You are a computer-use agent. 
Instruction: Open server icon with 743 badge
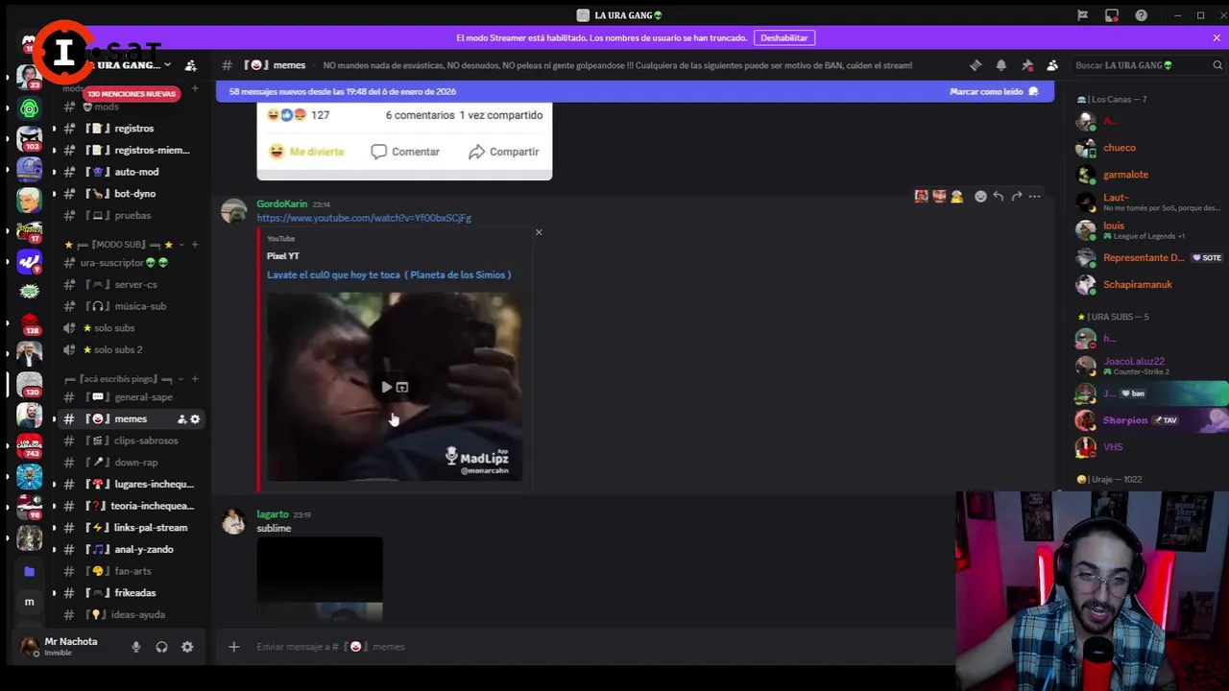click(29, 446)
